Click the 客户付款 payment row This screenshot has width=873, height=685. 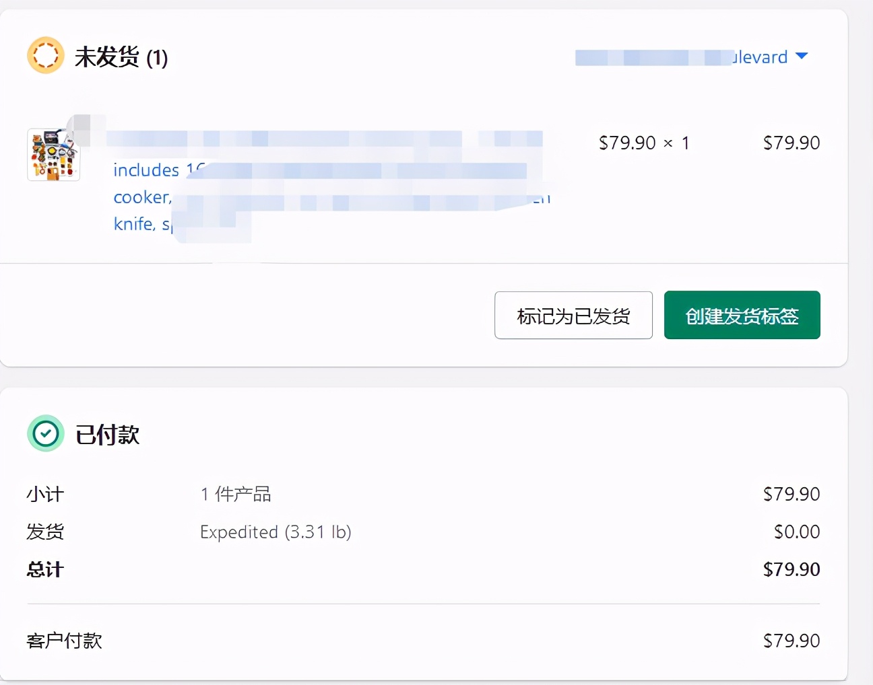click(63, 641)
